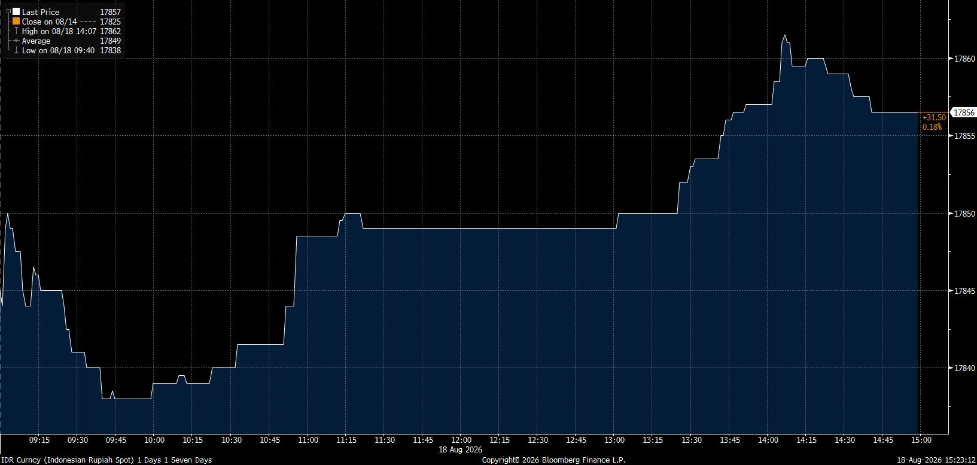The width and height of the screenshot is (977, 465).
Task: Click the orange Close on 08/14 swatch
Action: [16, 21]
